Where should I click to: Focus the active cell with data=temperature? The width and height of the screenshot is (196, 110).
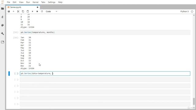coord(105,73)
